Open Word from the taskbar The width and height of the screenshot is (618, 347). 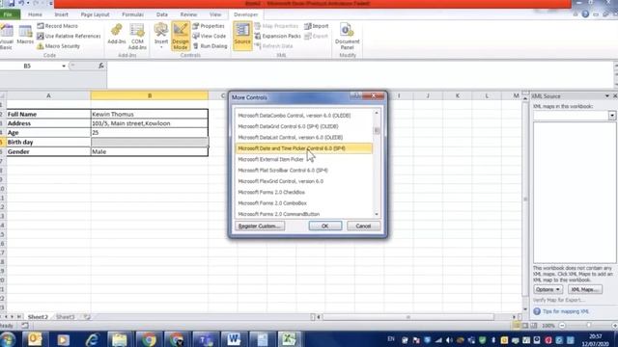point(234,339)
